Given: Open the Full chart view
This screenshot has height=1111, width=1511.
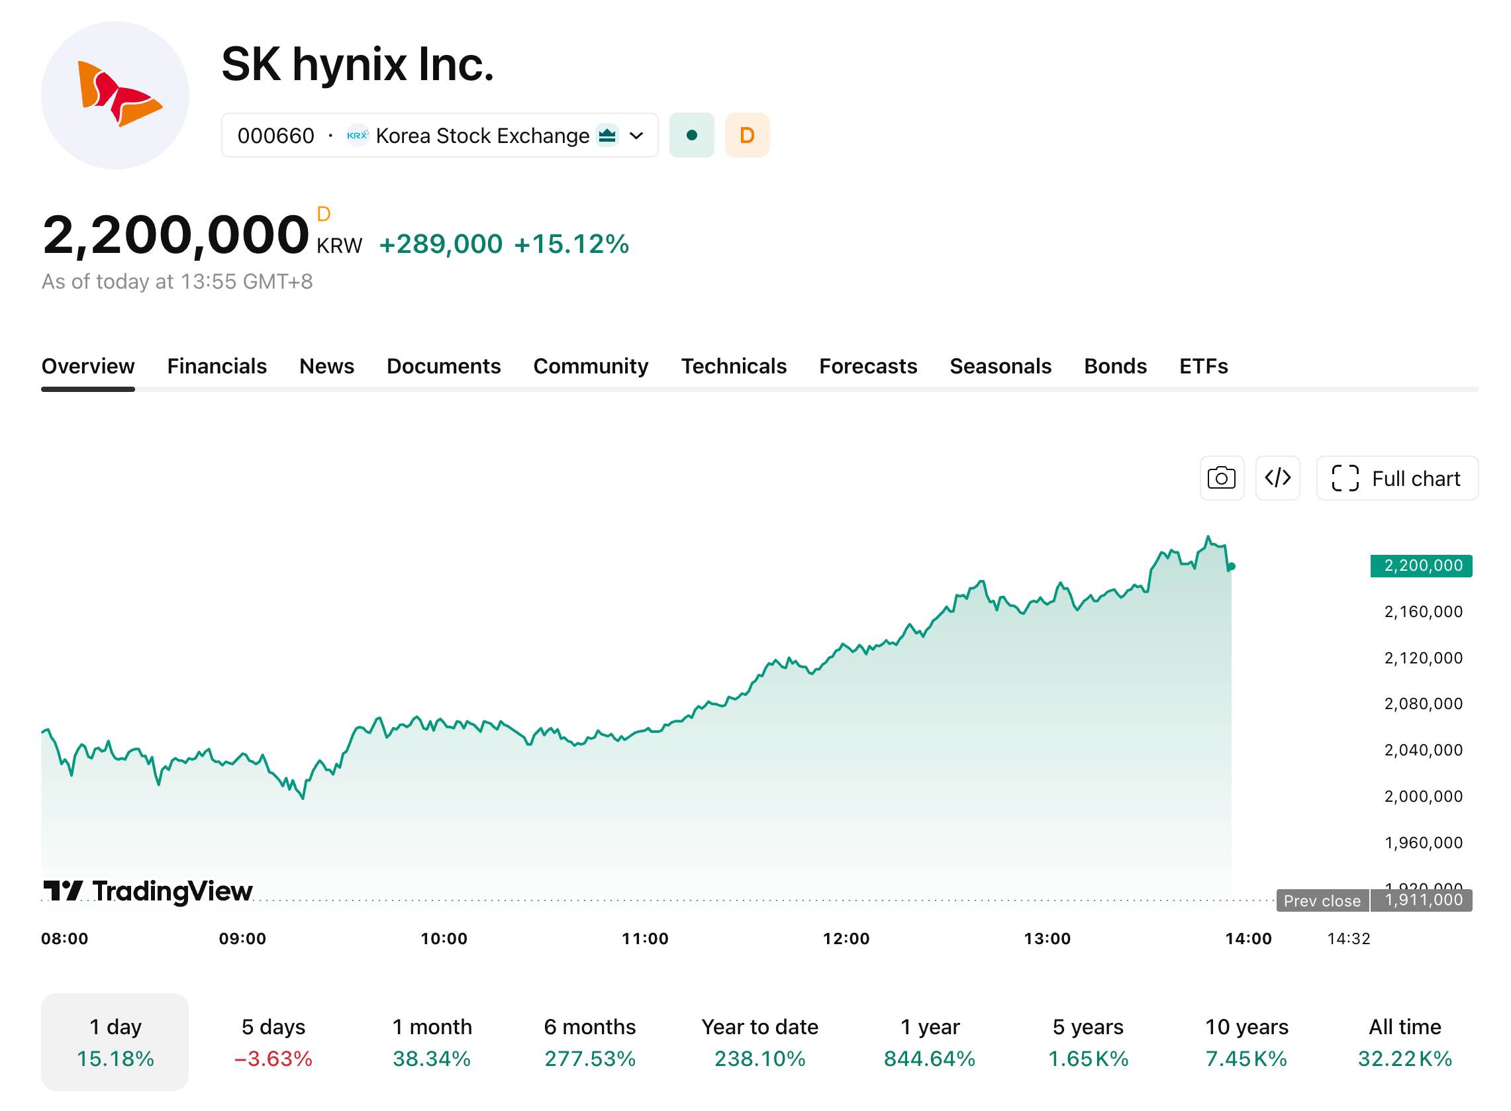Looking at the screenshot, I should pyautogui.click(x=1397, y=478).
